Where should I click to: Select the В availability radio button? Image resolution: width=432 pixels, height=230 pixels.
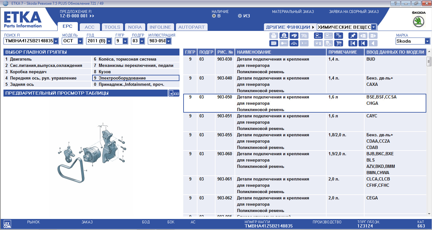click(x=214, y=16)
